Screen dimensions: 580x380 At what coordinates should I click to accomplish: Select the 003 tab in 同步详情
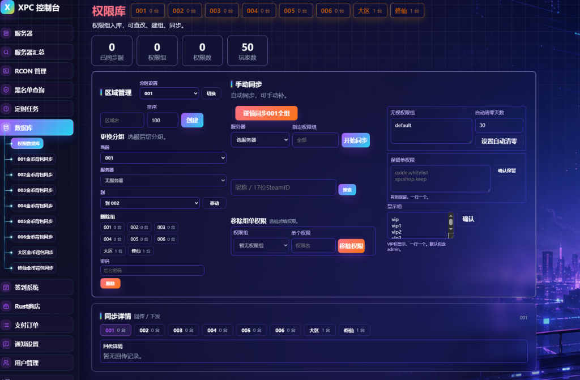coord(183,330)
